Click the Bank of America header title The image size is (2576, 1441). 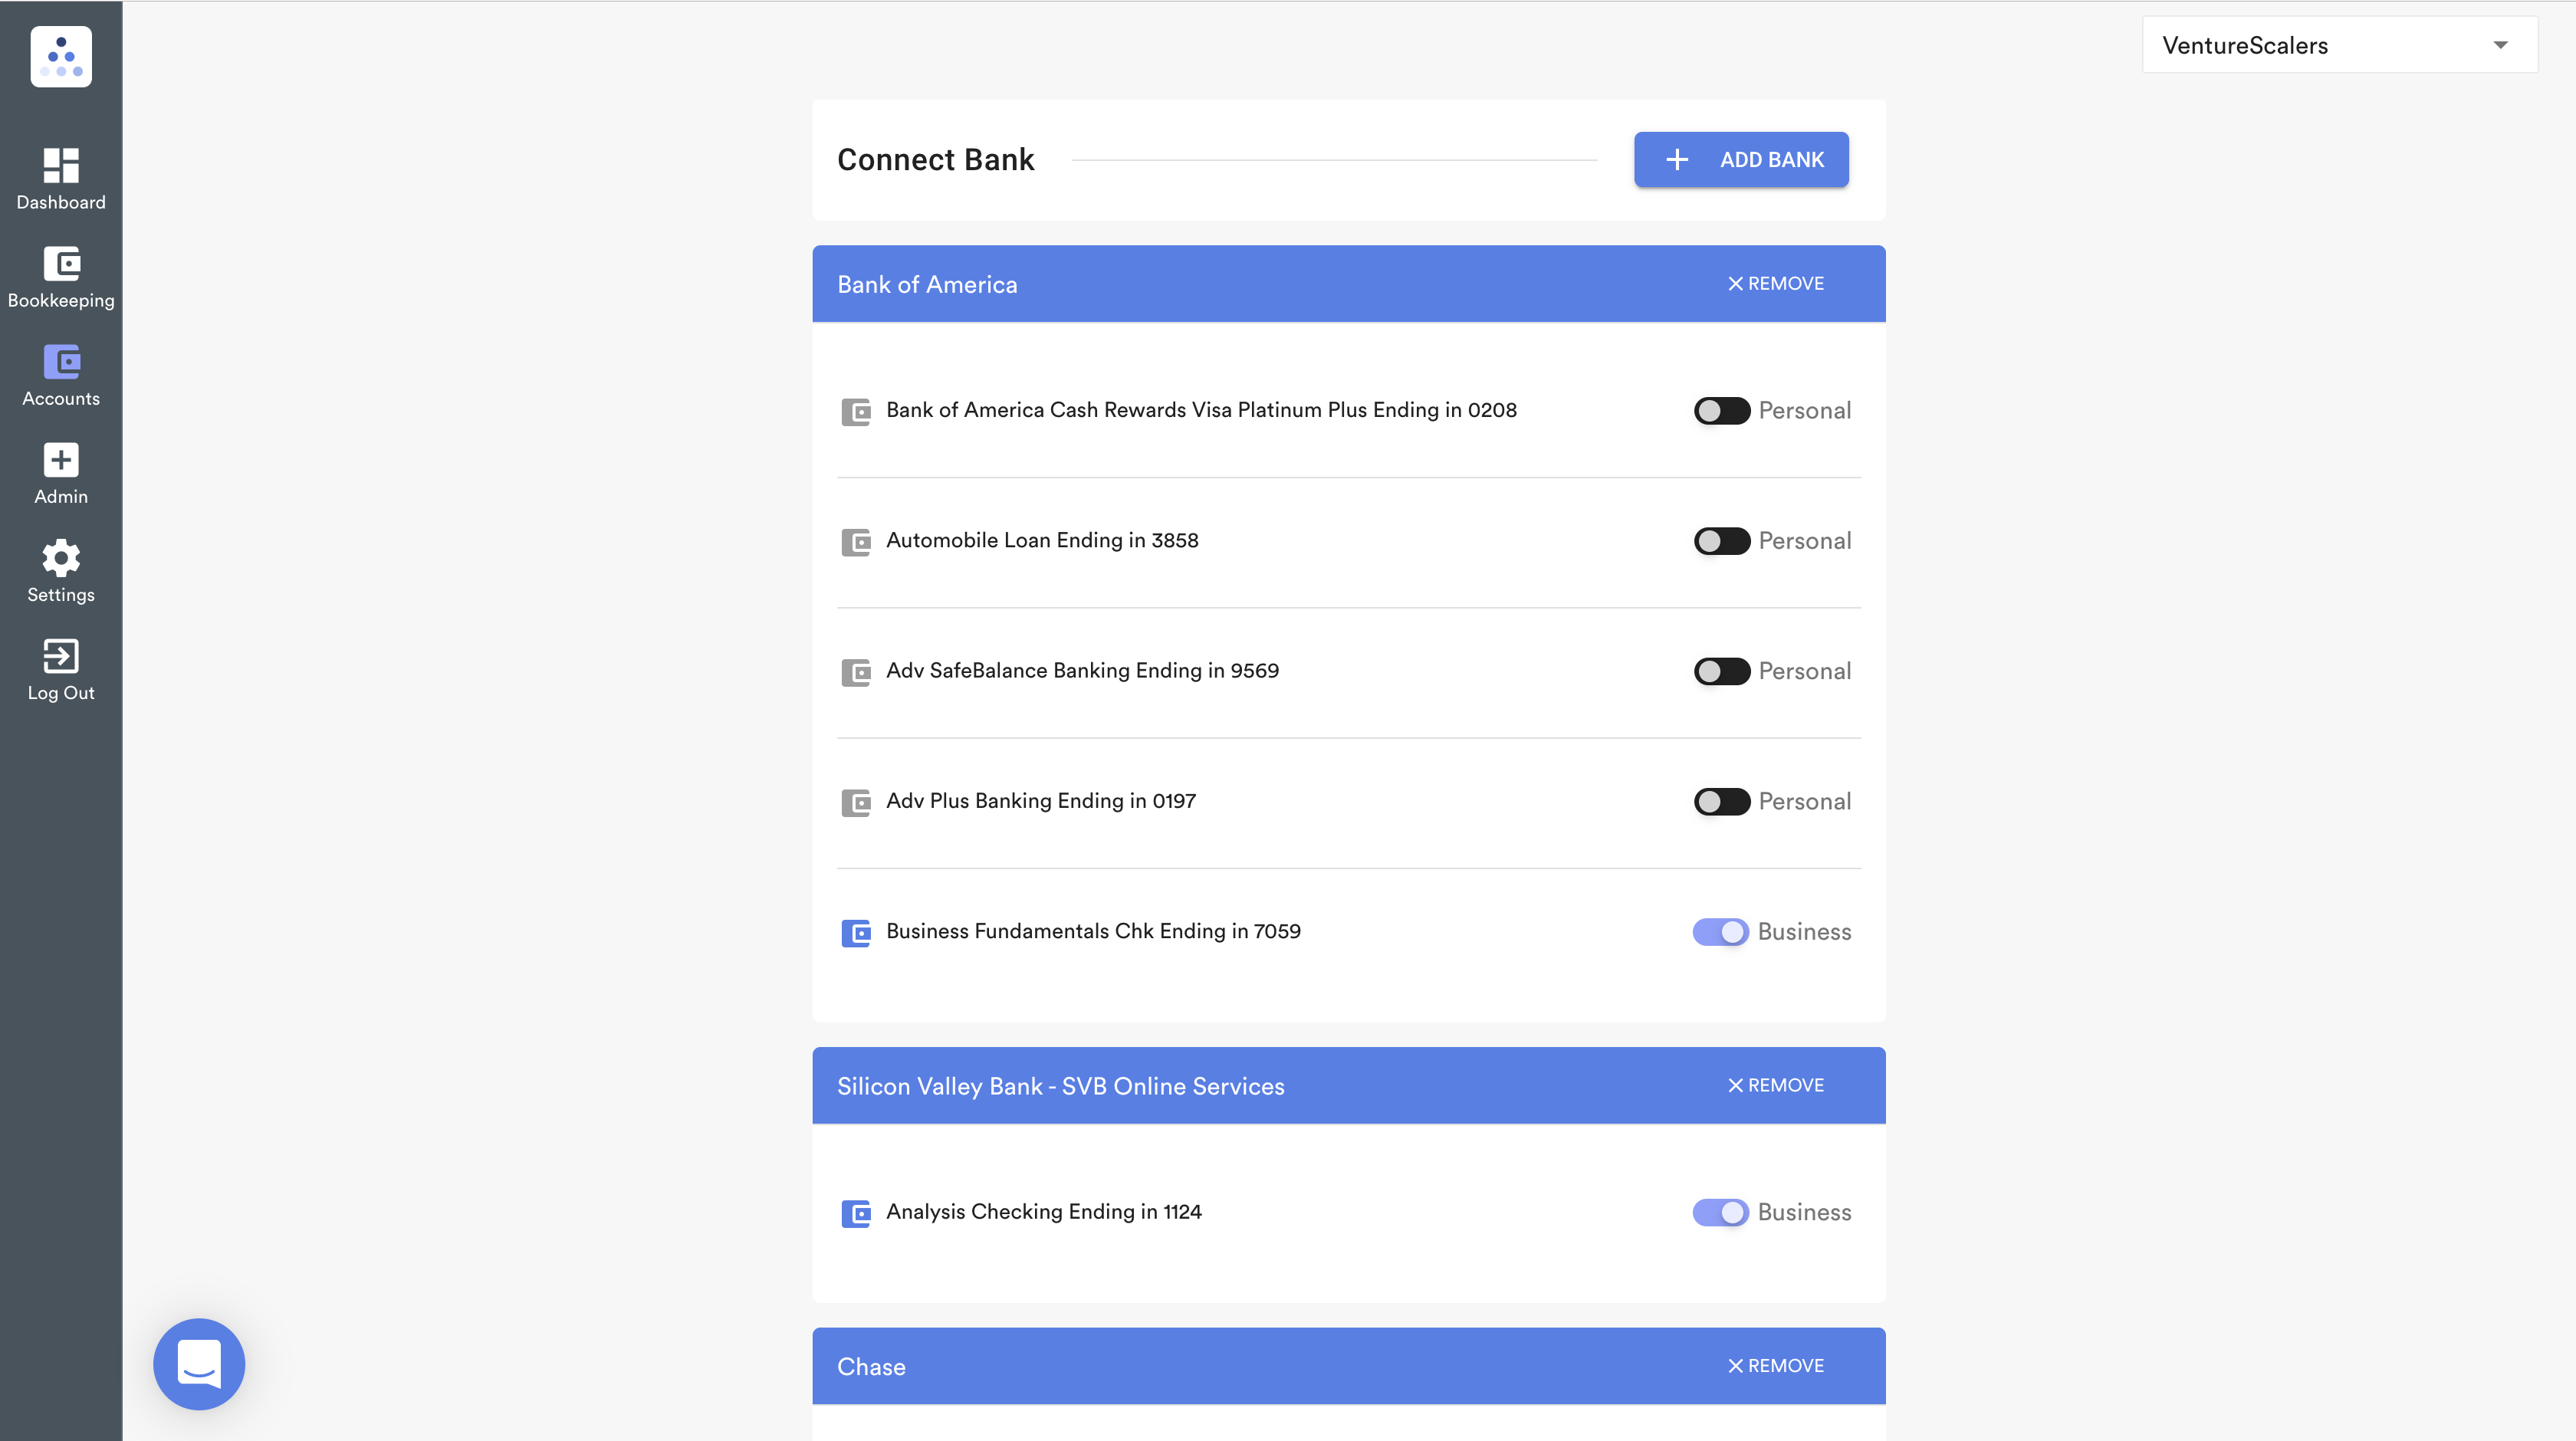[x=927, y=285]
